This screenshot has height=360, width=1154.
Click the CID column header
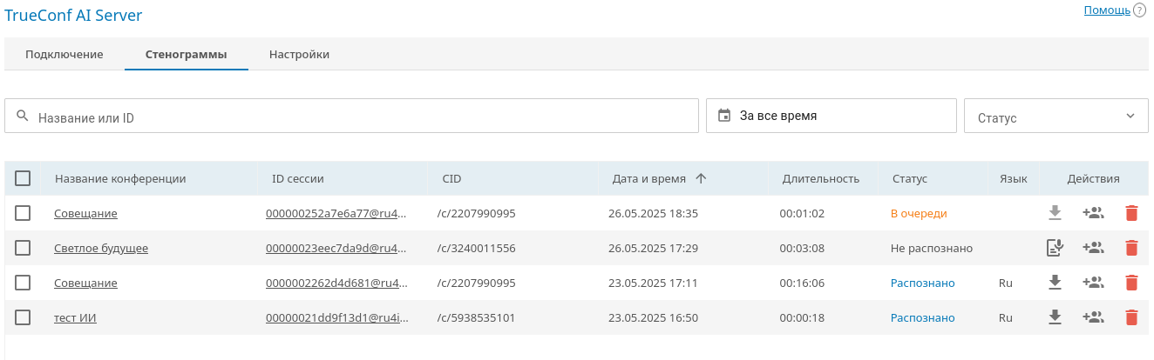(x=451, y=178)
